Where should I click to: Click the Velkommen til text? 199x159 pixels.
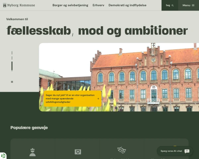tap(17, 19)
